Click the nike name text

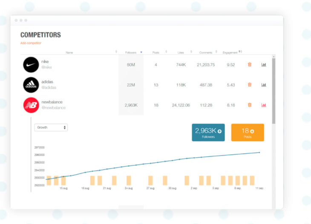(x=45, y=62)
